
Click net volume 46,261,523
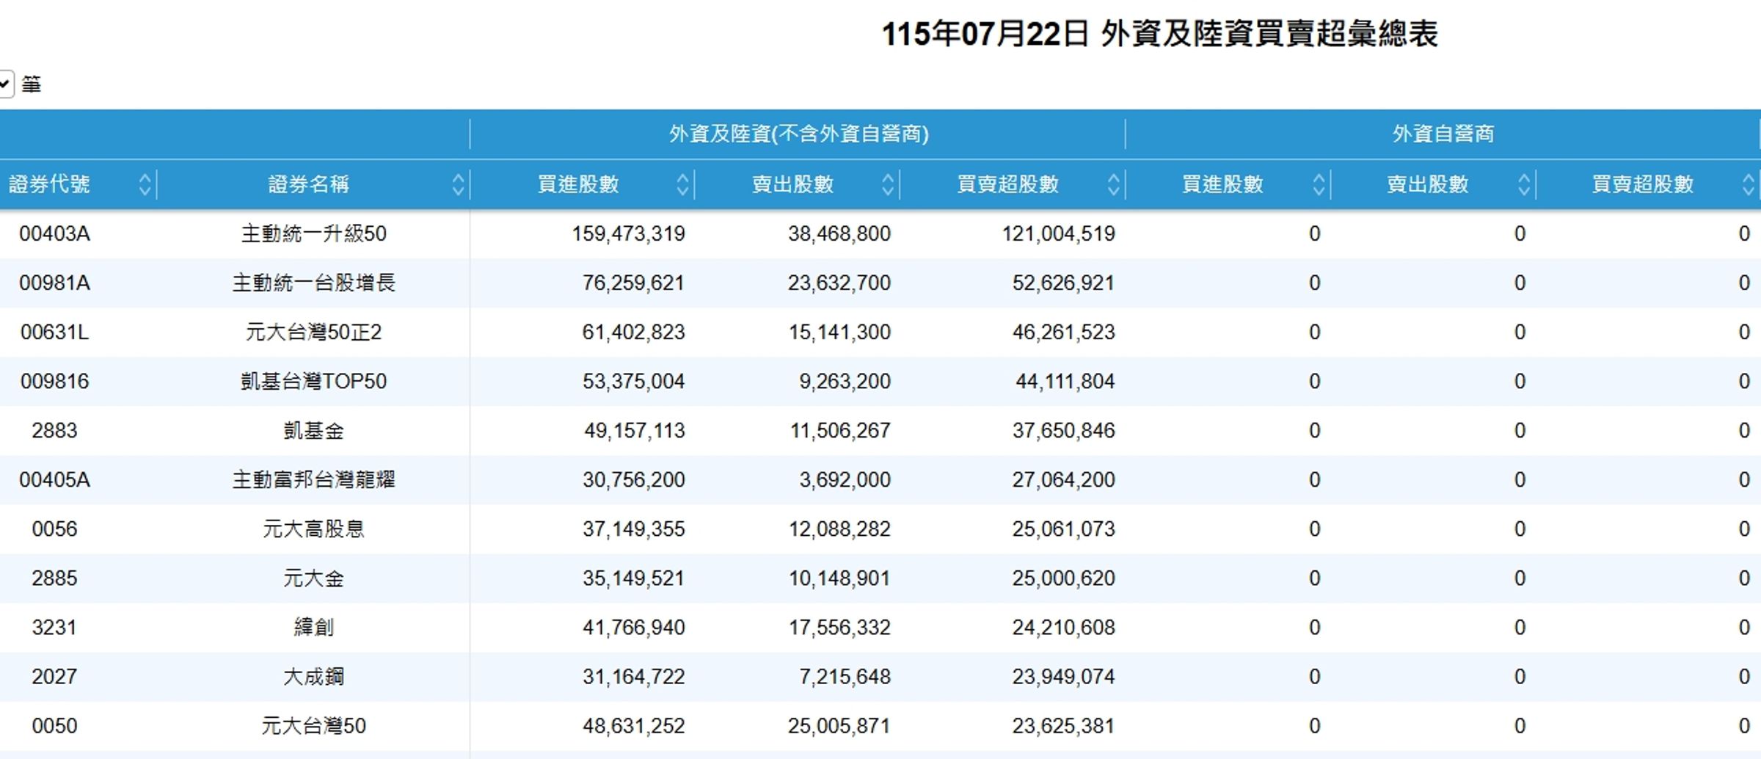coord(1063,332)
